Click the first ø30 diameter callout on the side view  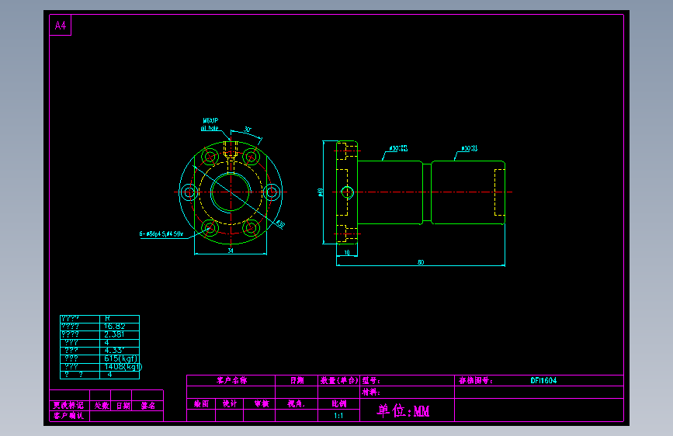coord(398,148)
